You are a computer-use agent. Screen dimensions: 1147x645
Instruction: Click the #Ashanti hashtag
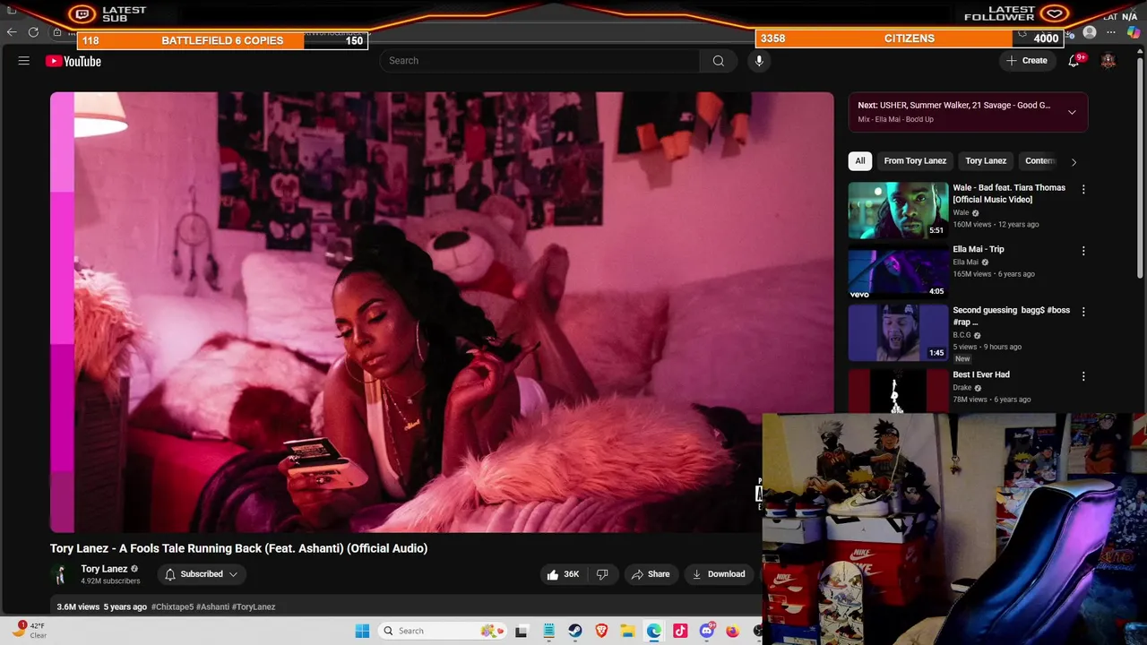213,606
